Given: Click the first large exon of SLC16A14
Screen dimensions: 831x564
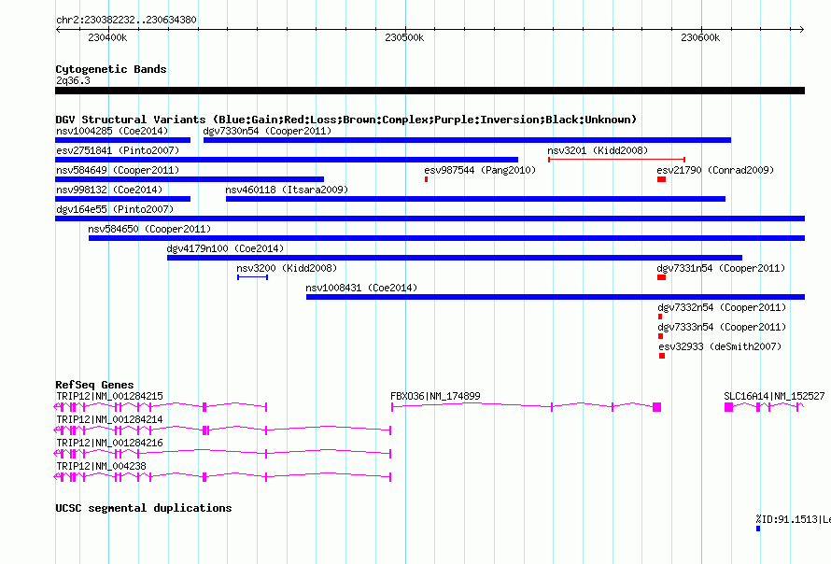Looking at the screenshot, I should pyautogui.click(x=728, y=407).
